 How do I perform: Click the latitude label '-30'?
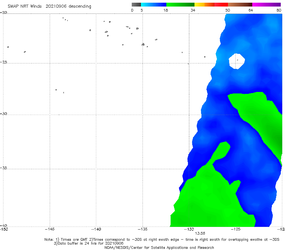[x=3, y=113]
